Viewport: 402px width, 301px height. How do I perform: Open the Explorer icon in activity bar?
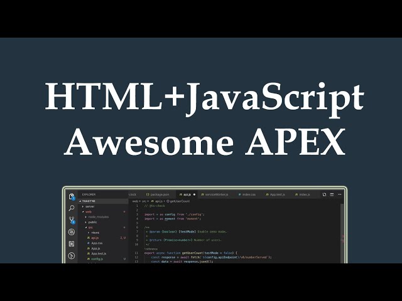tap(72, 197)
